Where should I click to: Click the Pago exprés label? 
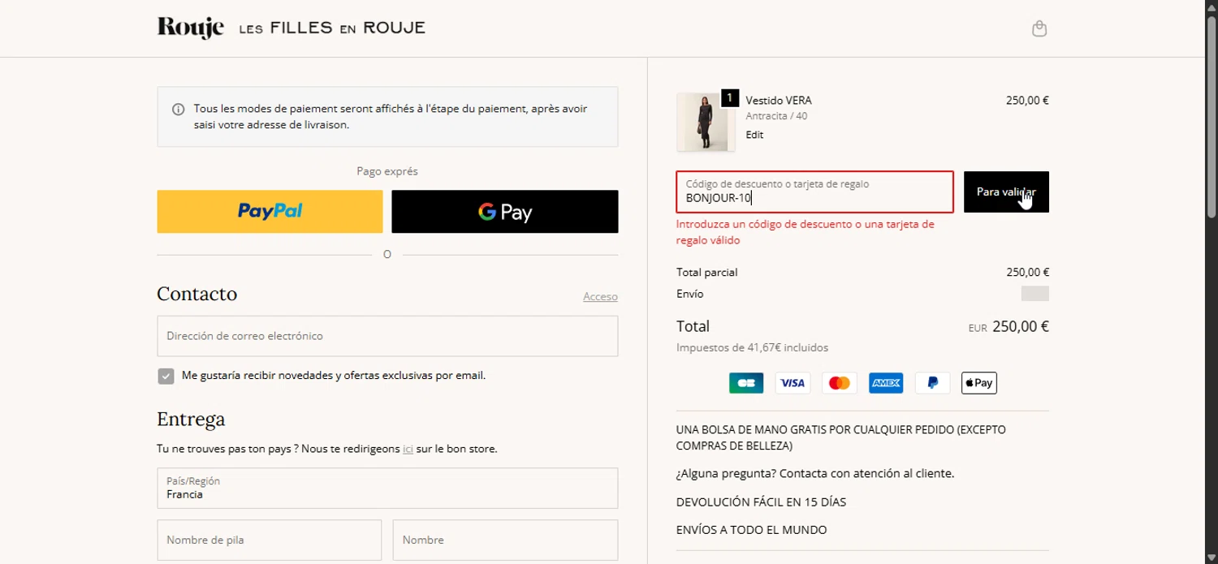point(387,171)
